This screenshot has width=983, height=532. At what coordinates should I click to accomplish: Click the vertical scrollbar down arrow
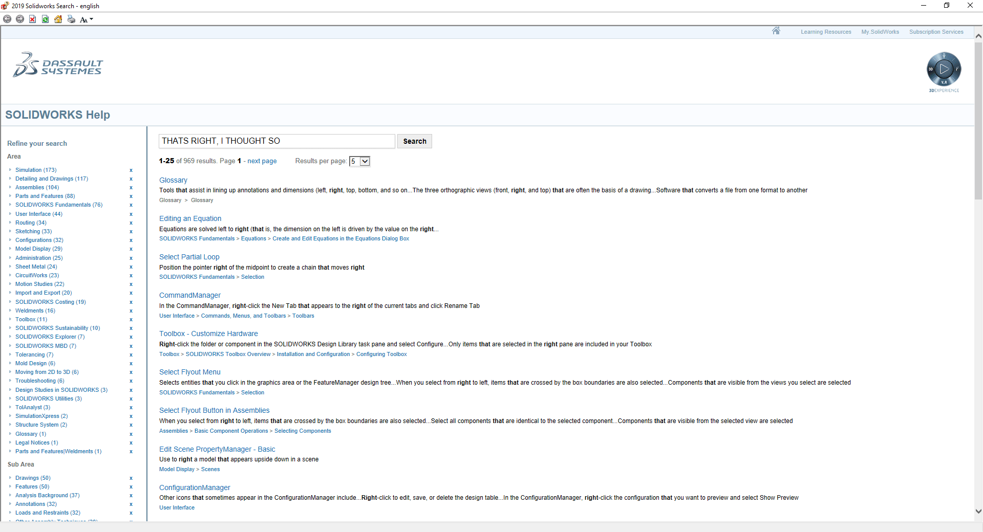coord(978,511)
